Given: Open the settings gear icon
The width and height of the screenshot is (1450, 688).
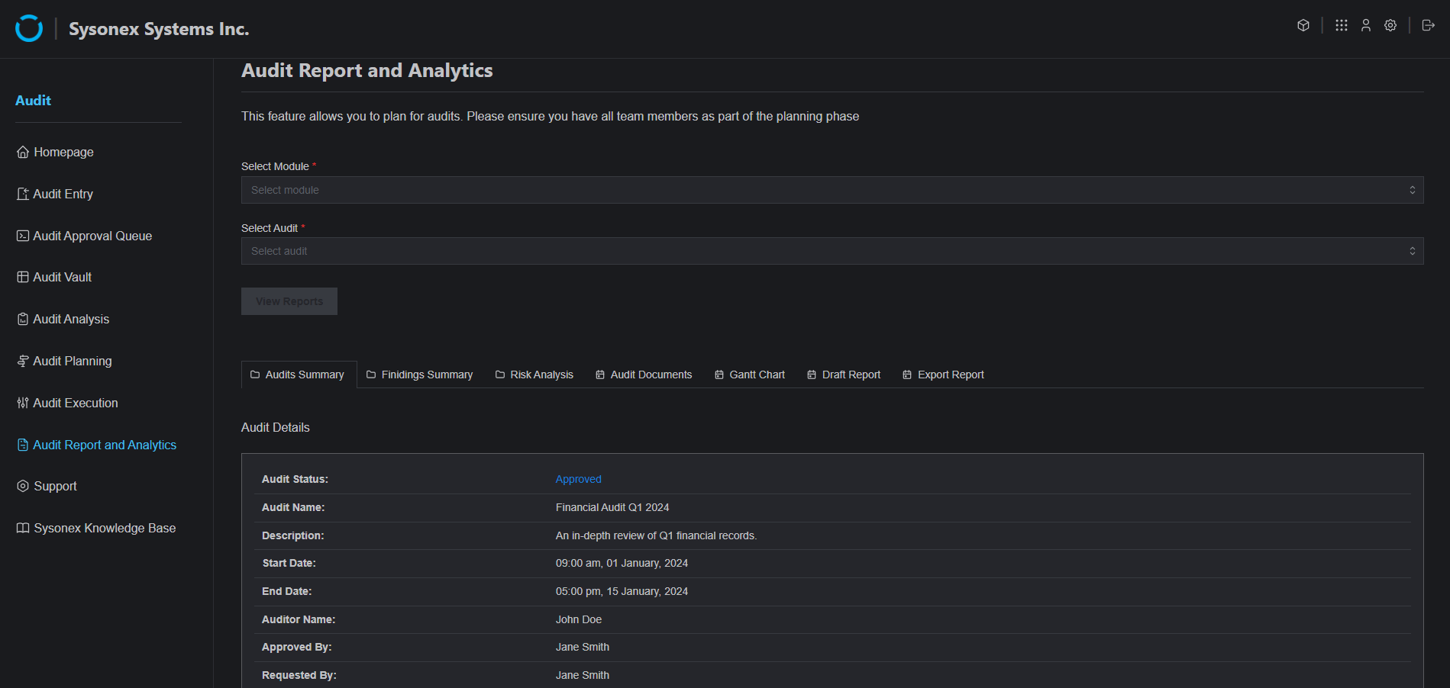Looking at the screenshot, I should (x=1390, y=25).
